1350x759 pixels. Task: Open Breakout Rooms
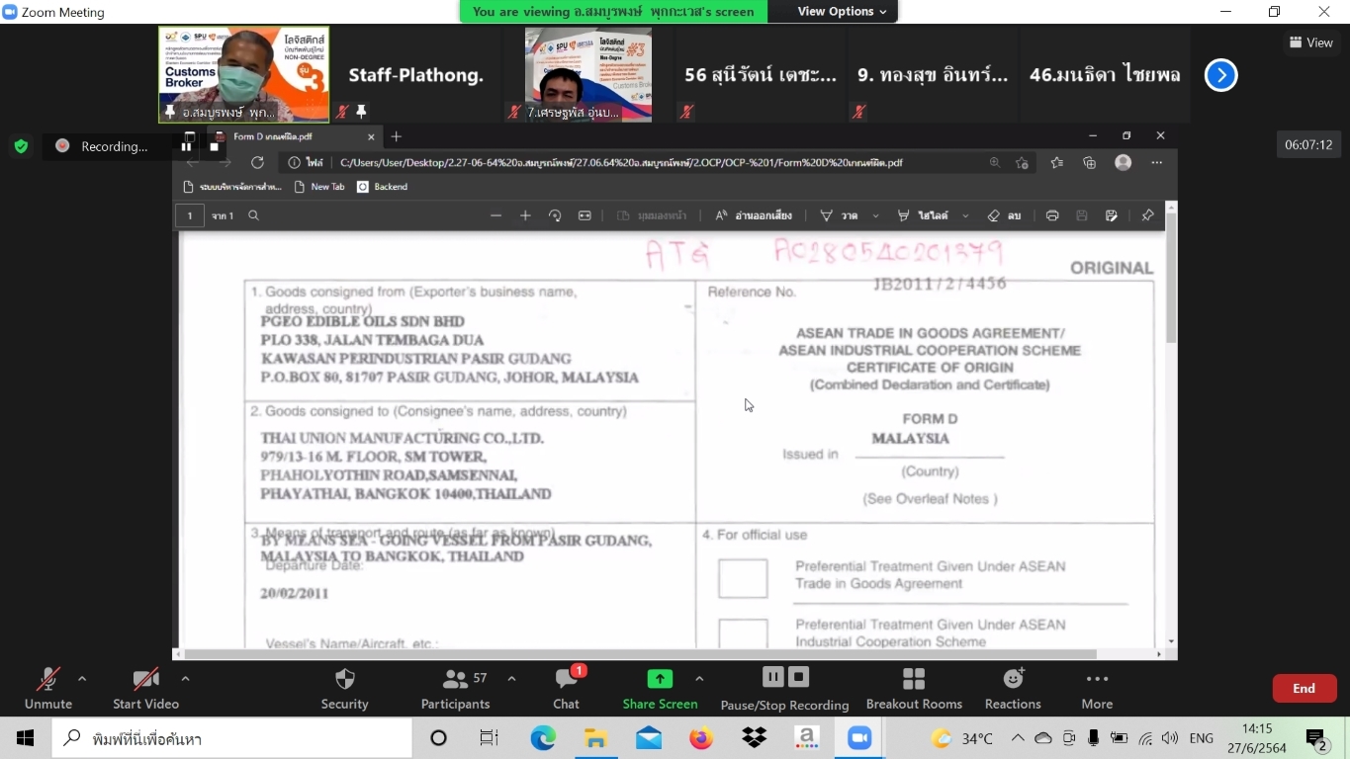[x=914, y=689]
